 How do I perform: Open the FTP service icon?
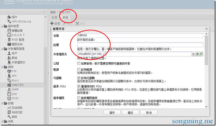tap(9, 71)
